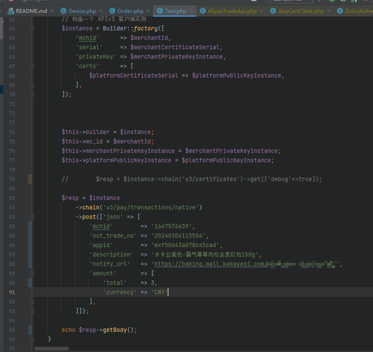
Task: Collapse the 'amount' array at line 89
Action: (32, 273)
